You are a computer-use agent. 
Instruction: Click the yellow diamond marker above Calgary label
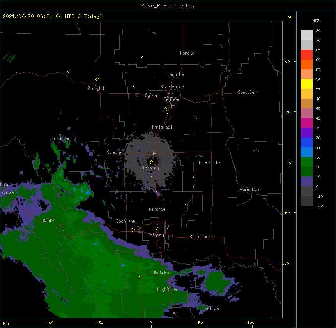pos(158,229)
